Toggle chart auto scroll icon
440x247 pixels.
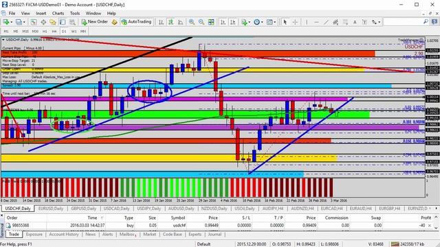point(223,22)
